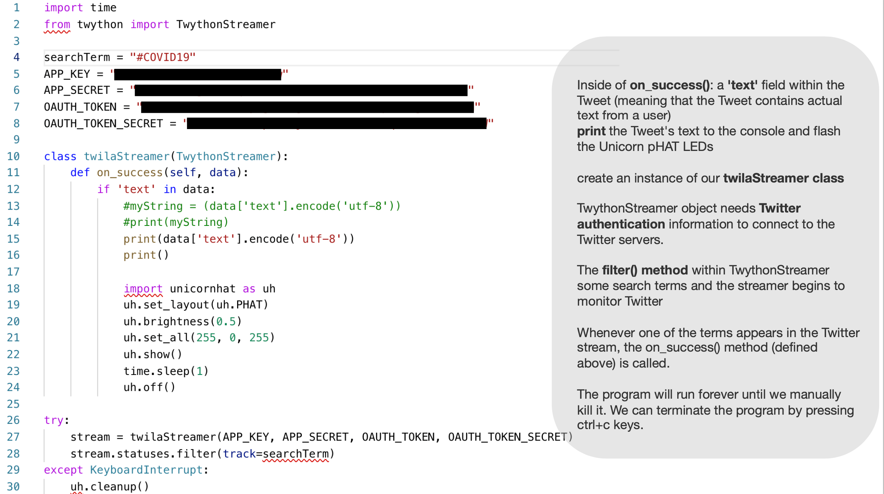The height and width of the screenshot is (494, 884).
Task: Click 'uh.show()' line
Action: [153, 355]
